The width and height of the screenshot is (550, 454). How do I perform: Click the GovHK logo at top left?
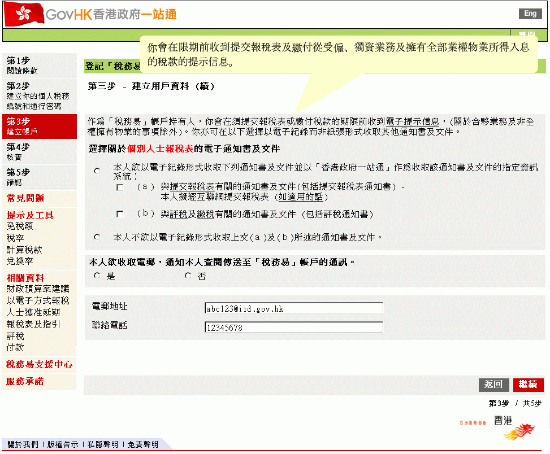click(90, 14)
